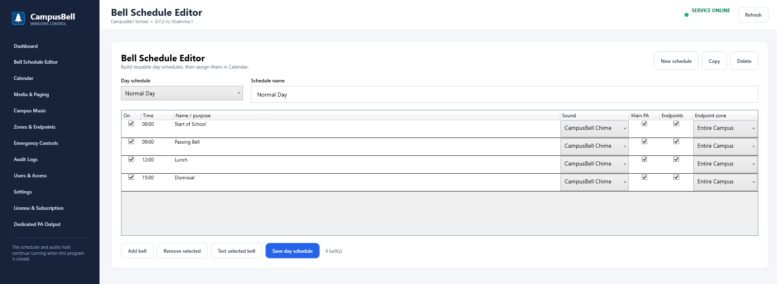
Task: Select the 08:00 time cell
Action: tap(157, 129)
